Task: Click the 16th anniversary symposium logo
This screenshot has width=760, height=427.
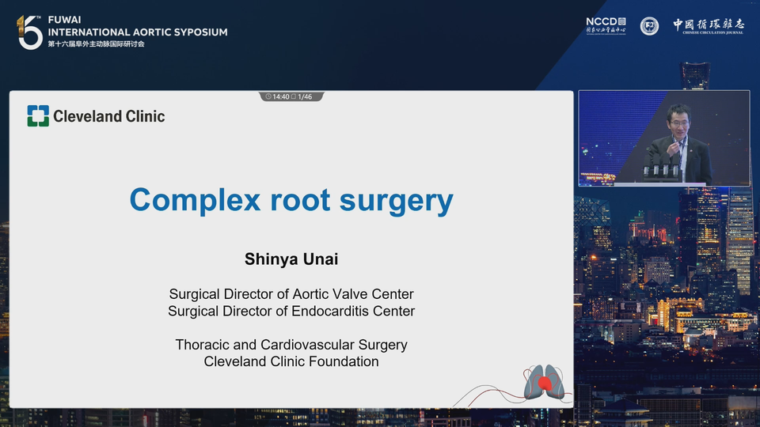Action: tap(29, 32)
